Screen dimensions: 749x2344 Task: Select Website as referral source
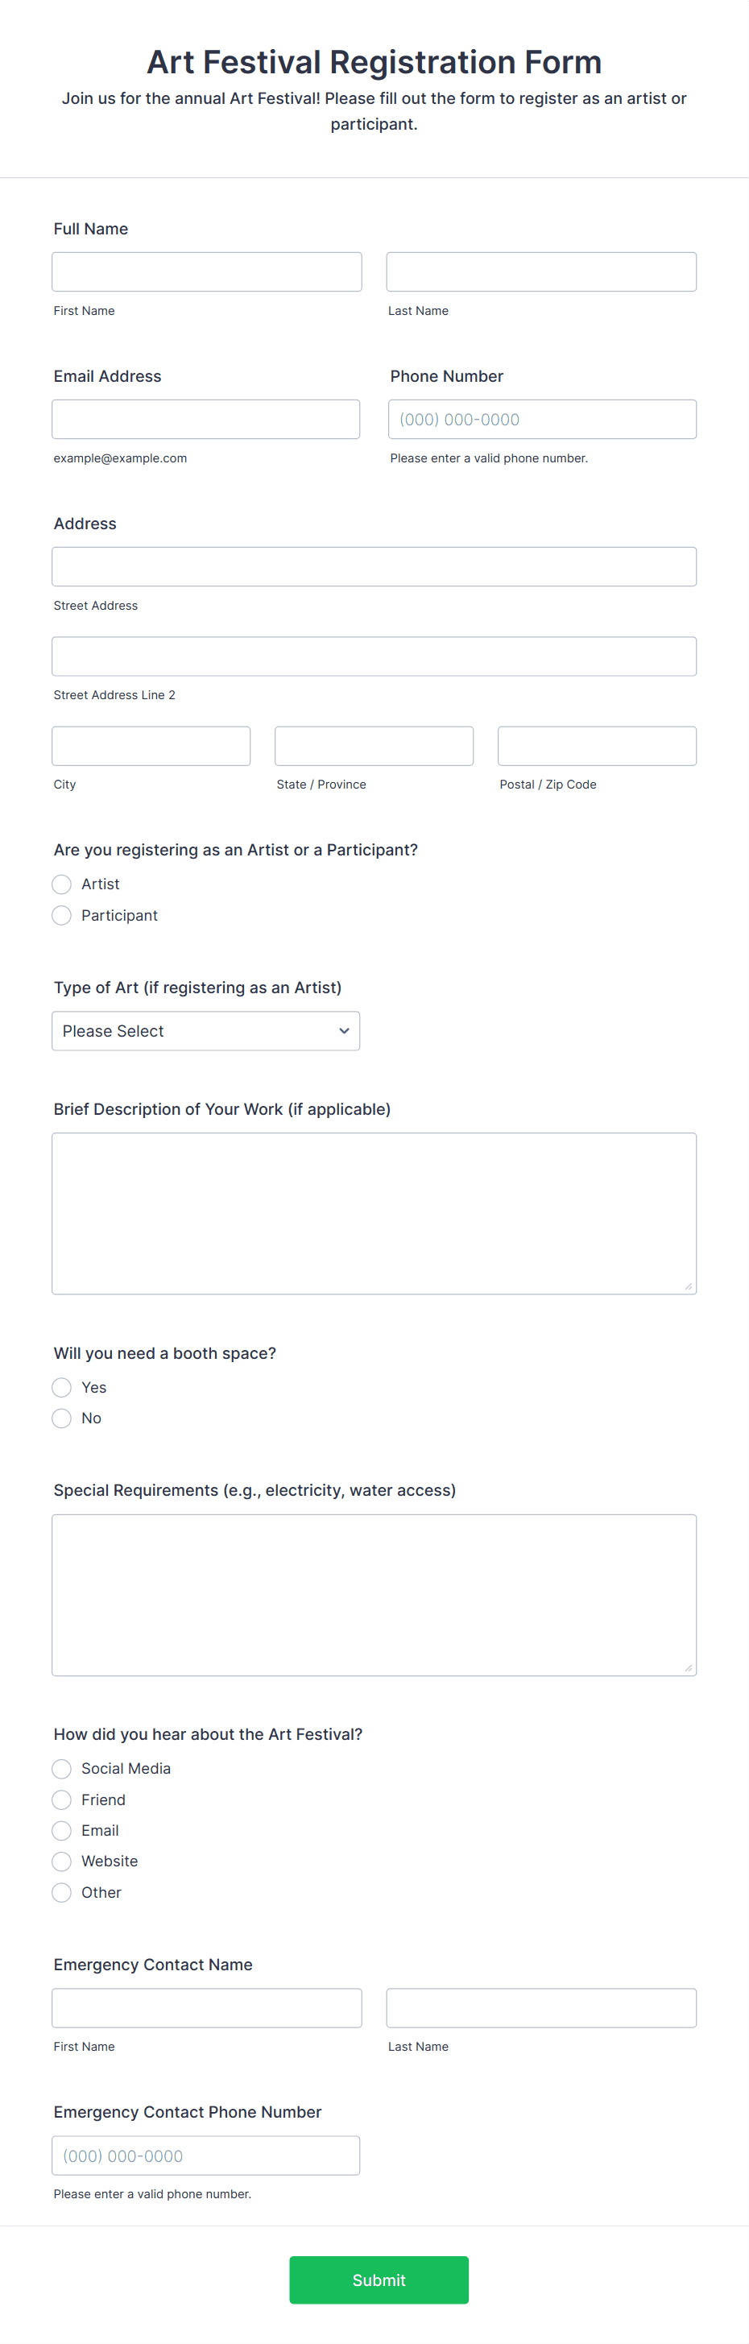[x=61, y=1861]
